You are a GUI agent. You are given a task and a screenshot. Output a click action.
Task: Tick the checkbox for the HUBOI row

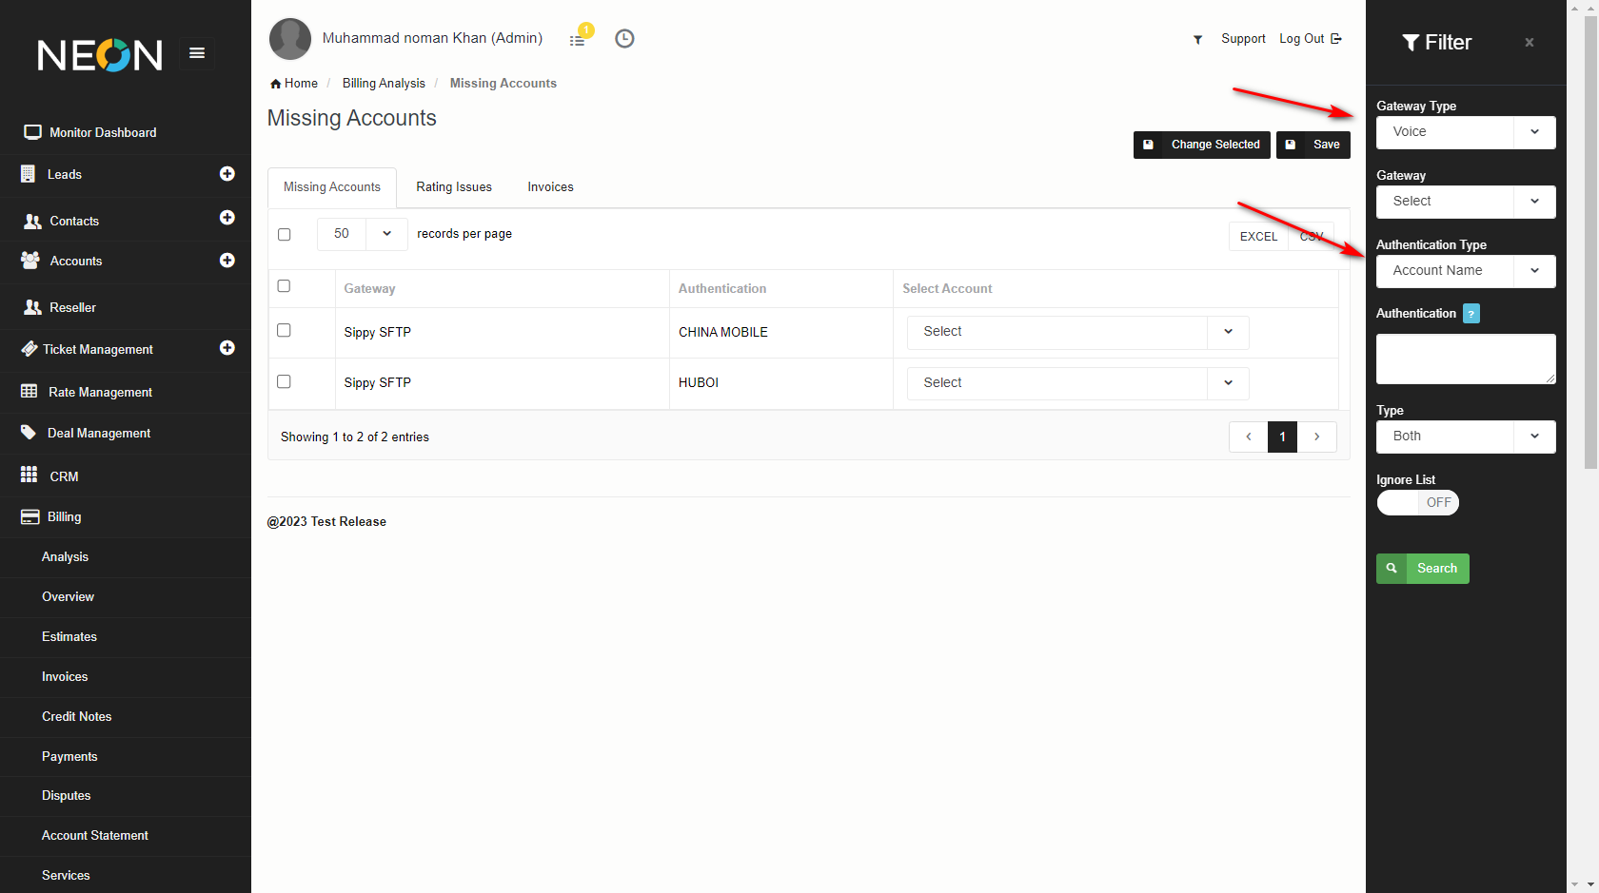[284, 381]
